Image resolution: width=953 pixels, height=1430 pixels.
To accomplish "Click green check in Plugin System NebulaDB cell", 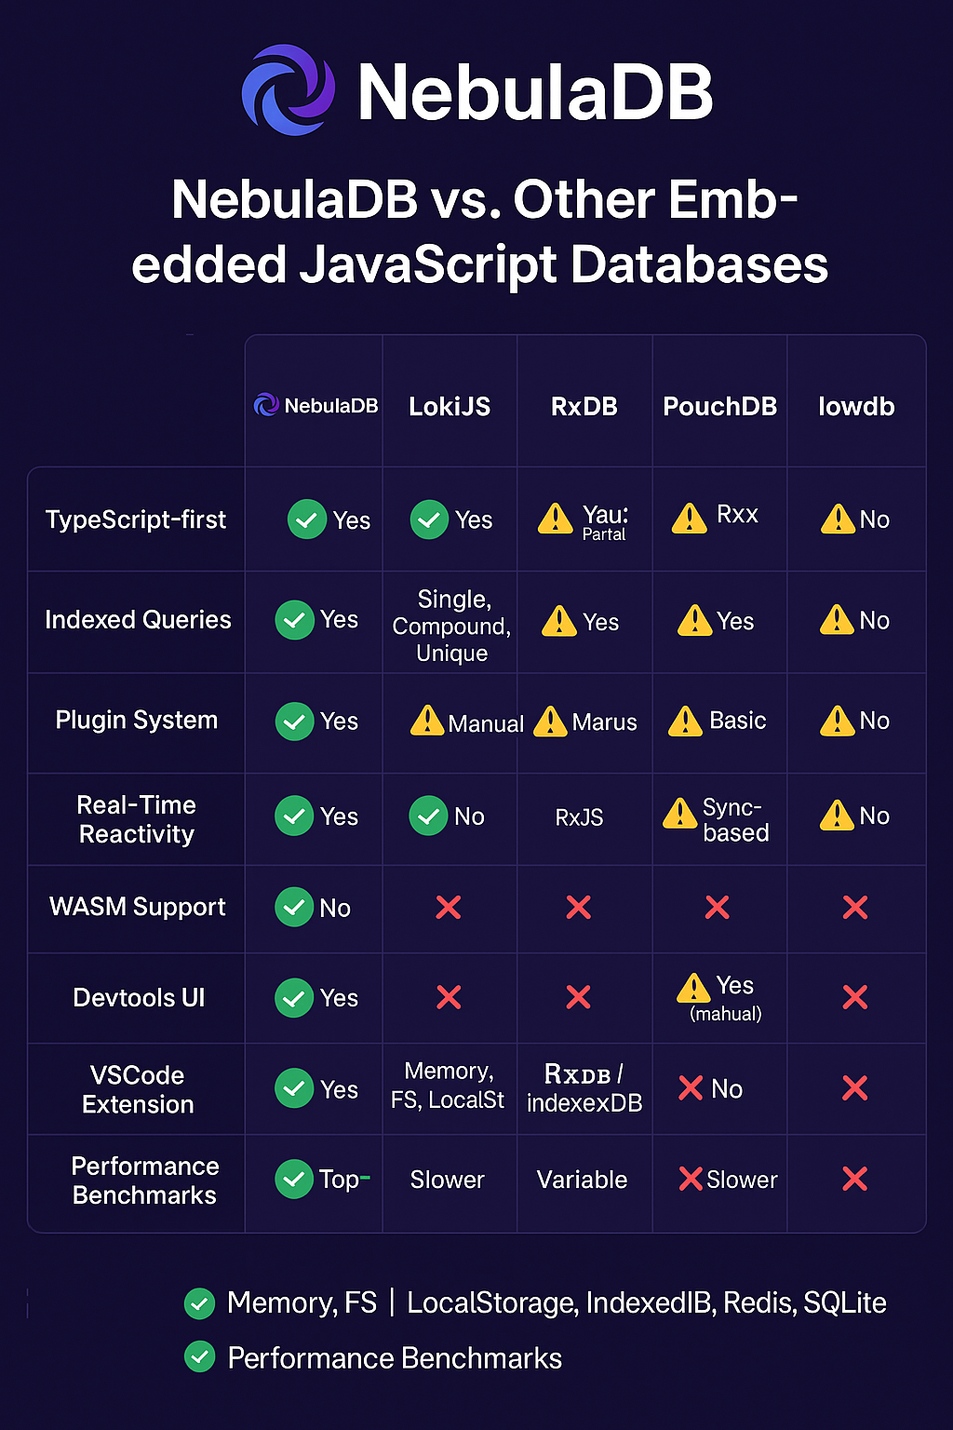I will pos(294,722).
